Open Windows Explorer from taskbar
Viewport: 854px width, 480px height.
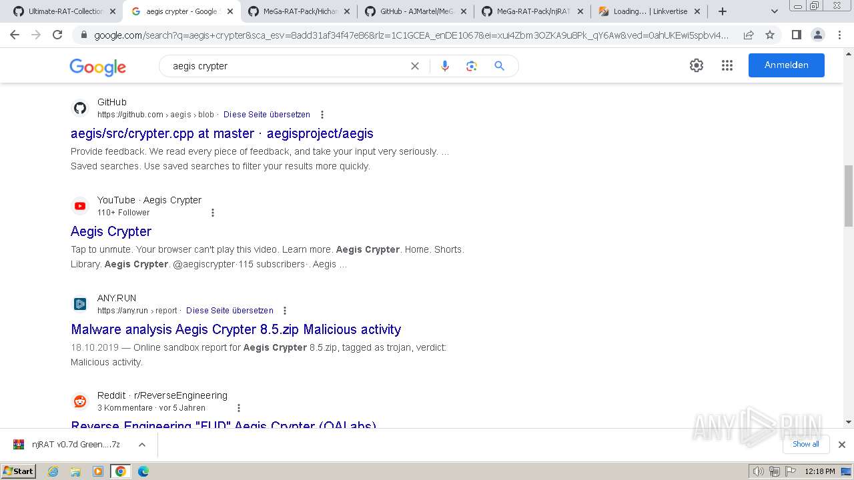coord(75,471)
